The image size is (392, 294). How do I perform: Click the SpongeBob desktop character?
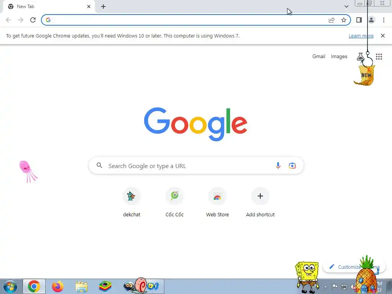pyautogui.click(x=307, y=277)
